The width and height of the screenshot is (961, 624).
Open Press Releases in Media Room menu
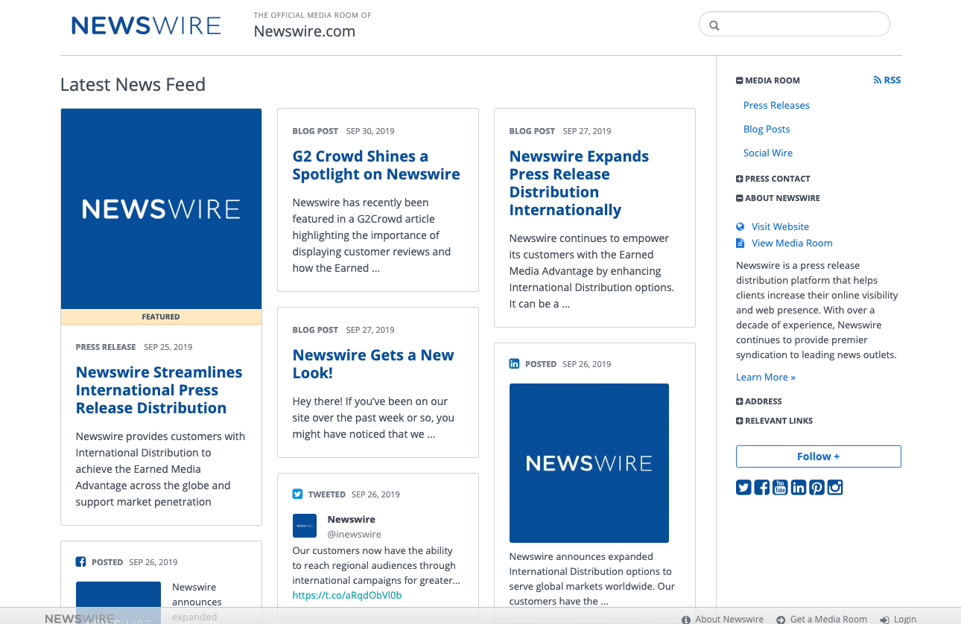[776, 106]
